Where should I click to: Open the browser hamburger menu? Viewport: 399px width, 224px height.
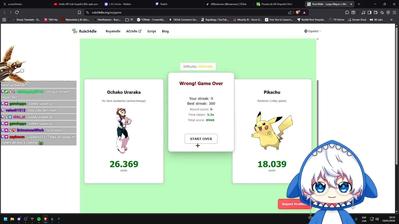tap(395, 12)
